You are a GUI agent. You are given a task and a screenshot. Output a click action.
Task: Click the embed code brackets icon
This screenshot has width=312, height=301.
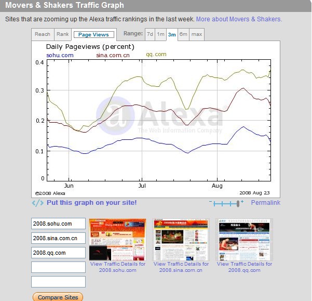pyautogui.click(x=37, y=203)
